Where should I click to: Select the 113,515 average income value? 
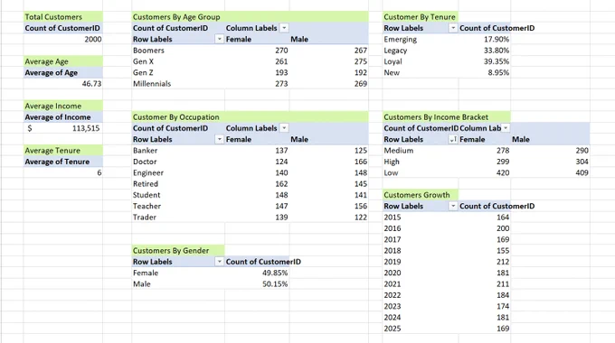point(63,128)
